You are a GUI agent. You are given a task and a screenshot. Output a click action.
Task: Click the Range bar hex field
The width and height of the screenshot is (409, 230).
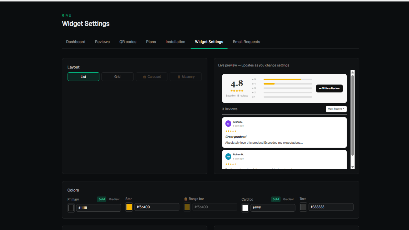[215, 207]
